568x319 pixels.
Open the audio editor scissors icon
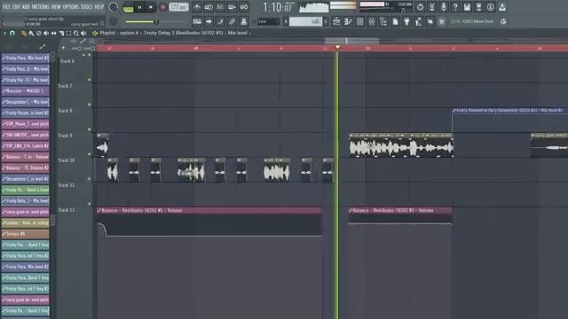432,7
